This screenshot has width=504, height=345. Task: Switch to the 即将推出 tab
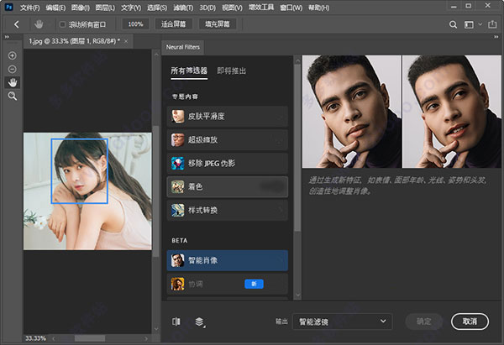pos(232,71)
